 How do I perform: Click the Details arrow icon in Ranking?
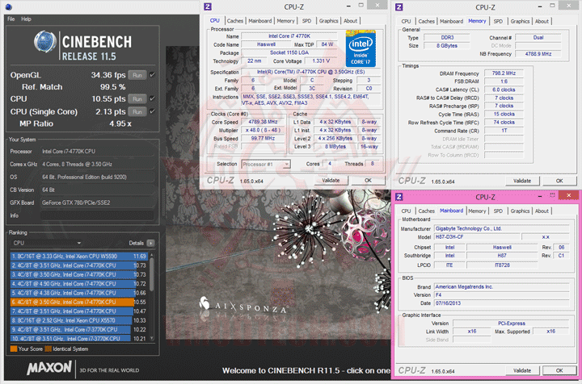tap(150, 243)
